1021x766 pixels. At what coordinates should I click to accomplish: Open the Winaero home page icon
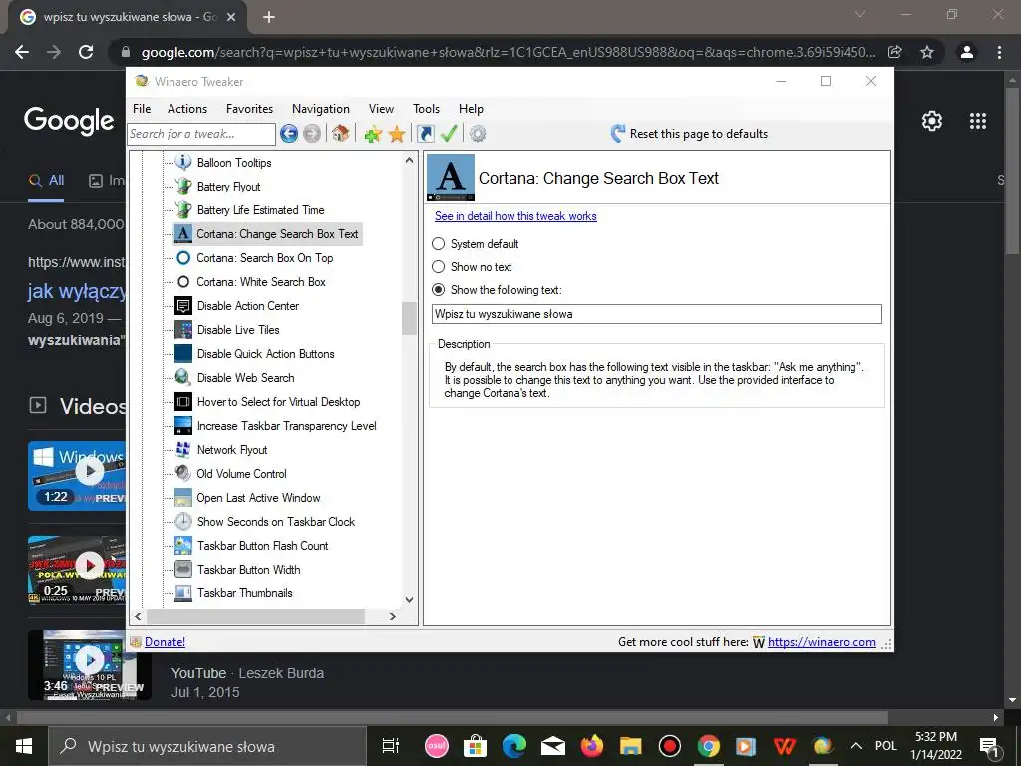[340, 134]
